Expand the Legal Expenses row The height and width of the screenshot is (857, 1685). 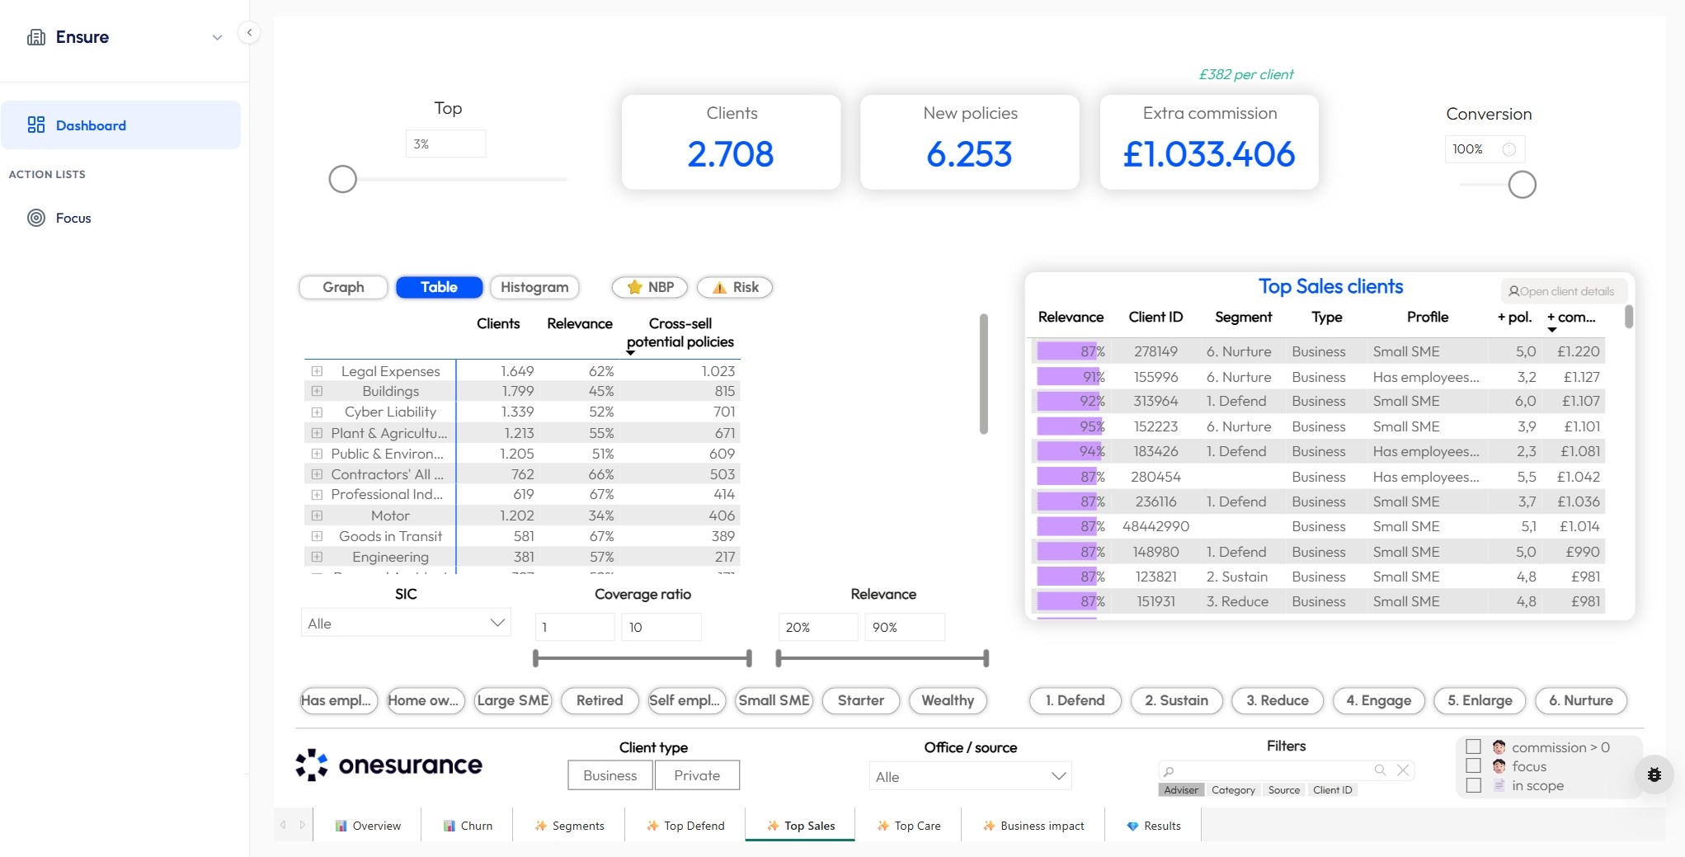tap(318, 371)
